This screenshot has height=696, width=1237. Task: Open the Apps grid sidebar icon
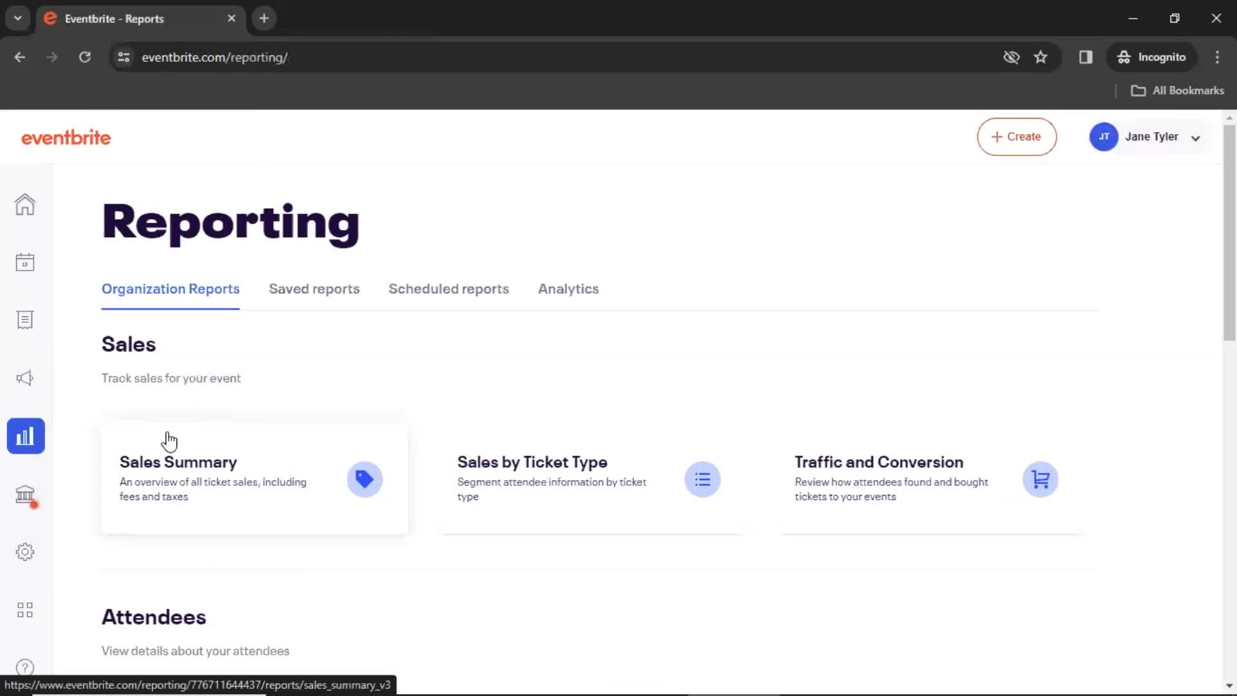pos(25,610)
